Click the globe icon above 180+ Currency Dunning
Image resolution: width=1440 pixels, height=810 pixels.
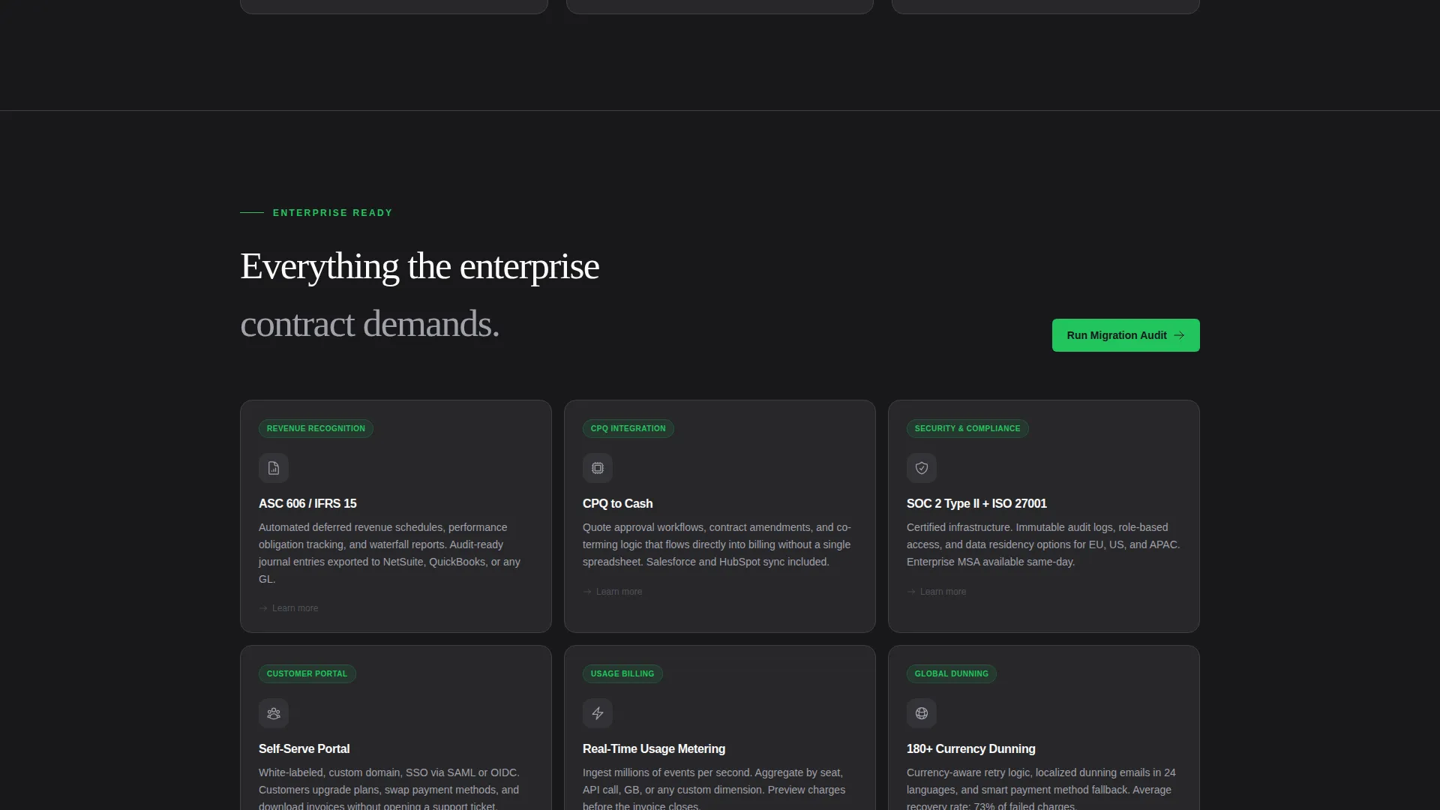pos(922,713)
